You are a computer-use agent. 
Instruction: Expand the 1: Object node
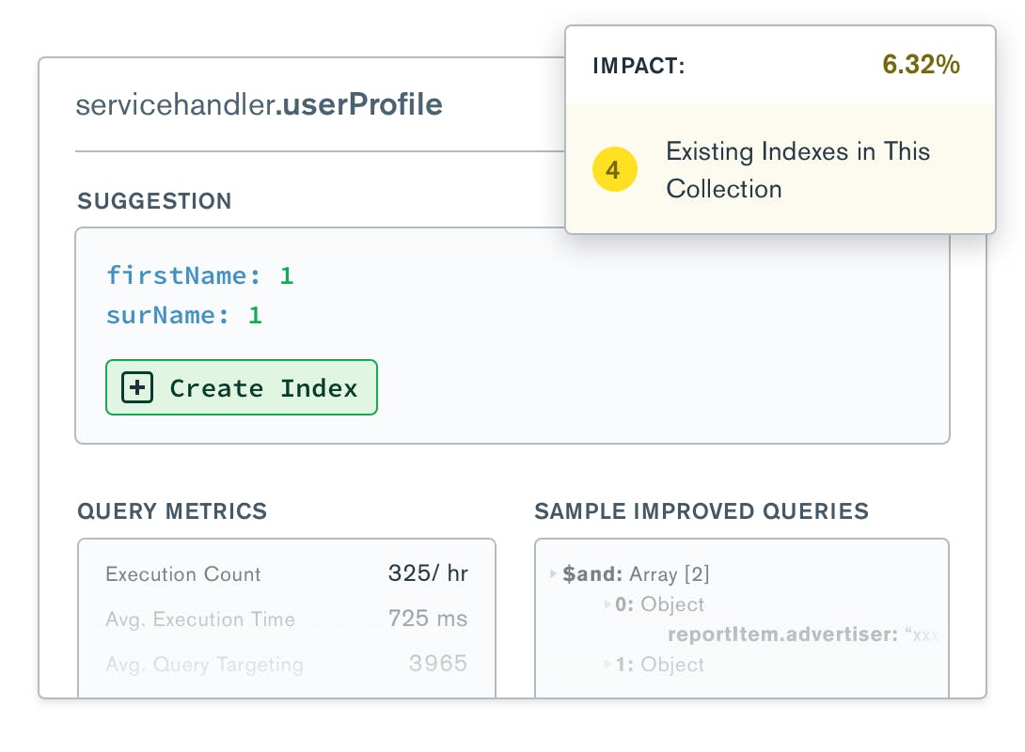point(607,665)
